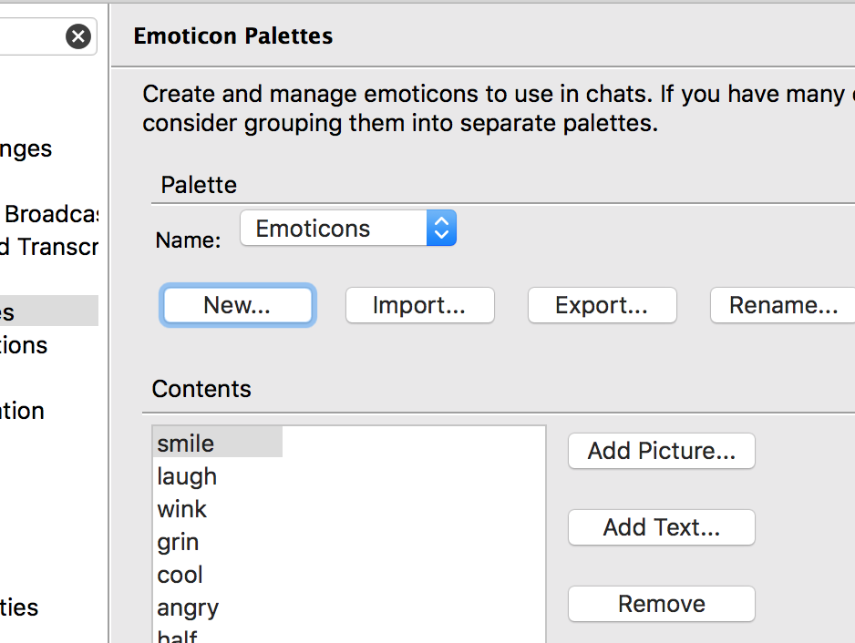Screen dimensions: 855x643
Task: Click New to create a new palette
Action: [x=237, y=305]
